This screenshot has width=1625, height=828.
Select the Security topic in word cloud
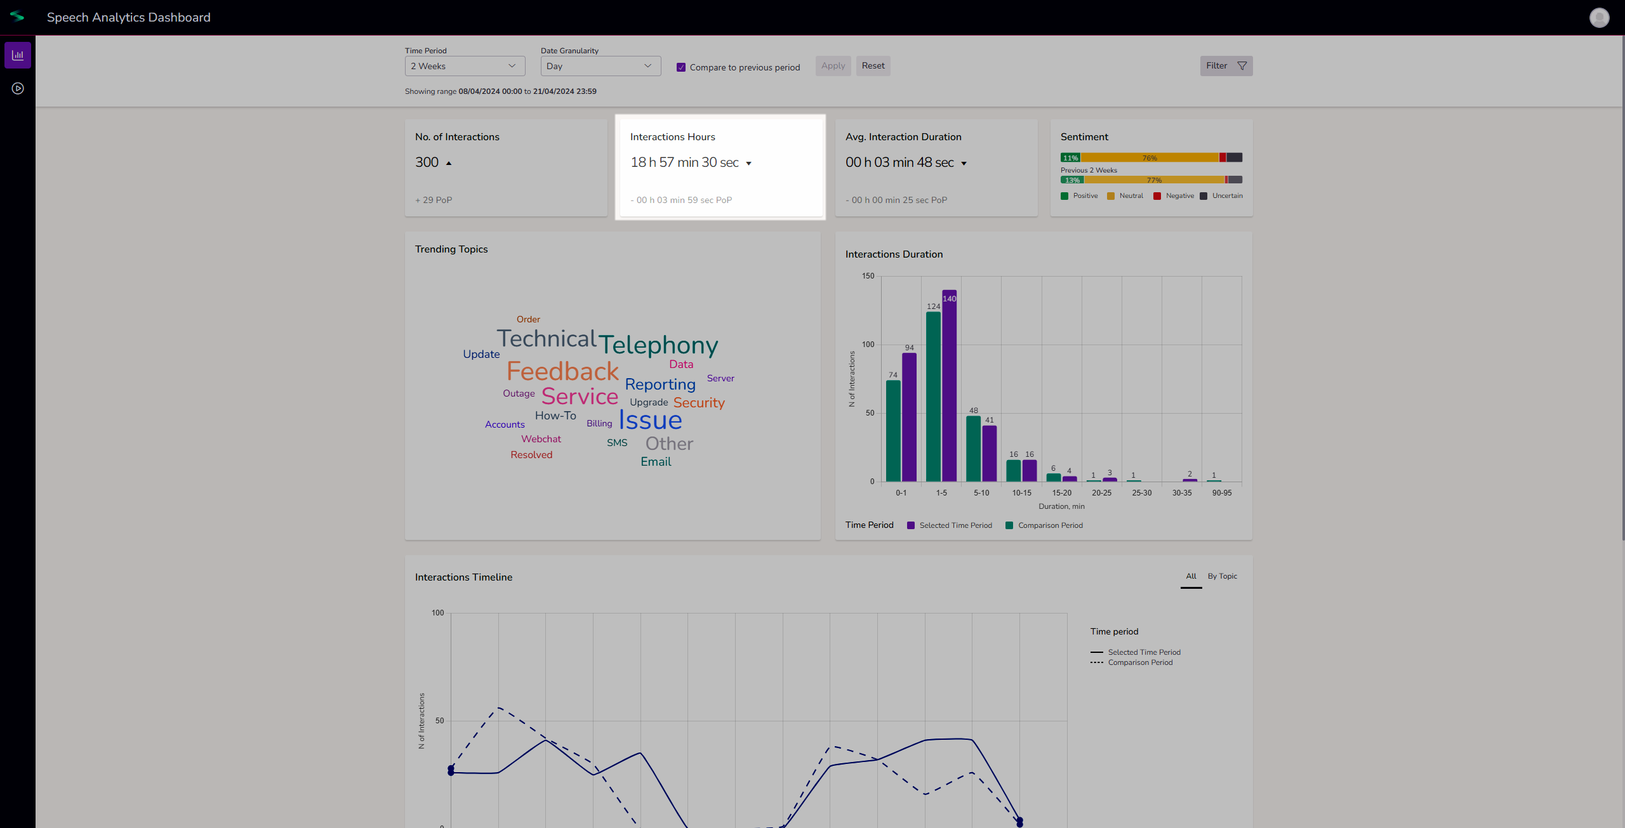[699, 403]
